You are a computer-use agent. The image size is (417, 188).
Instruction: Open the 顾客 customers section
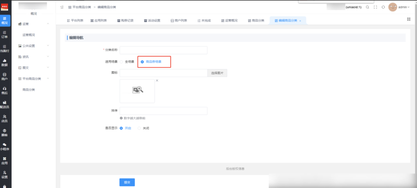click(5, 133)
